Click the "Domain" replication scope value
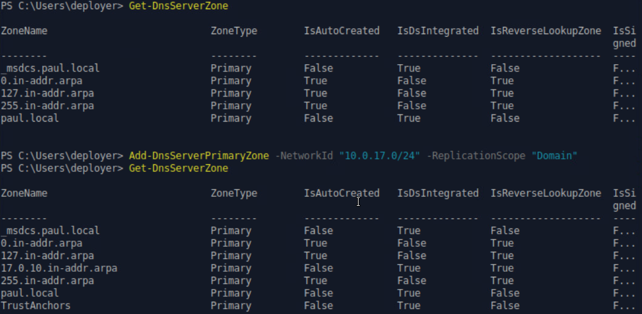 click(556, 156)
